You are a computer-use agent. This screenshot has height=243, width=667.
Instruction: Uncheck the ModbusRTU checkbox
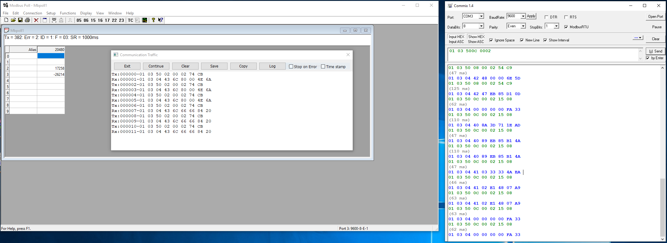click(x=566, y=27)
